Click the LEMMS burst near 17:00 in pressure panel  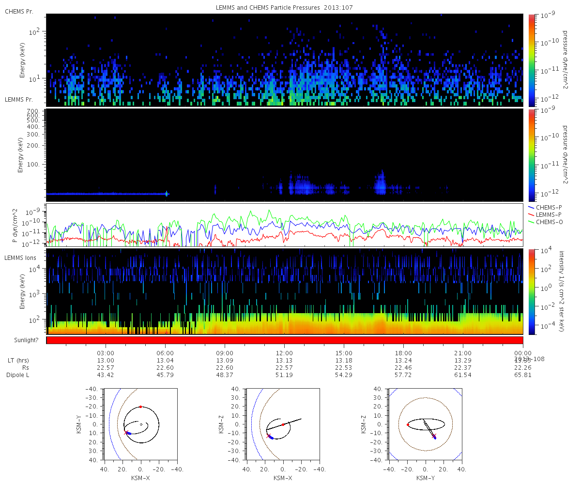pos(381,181)
